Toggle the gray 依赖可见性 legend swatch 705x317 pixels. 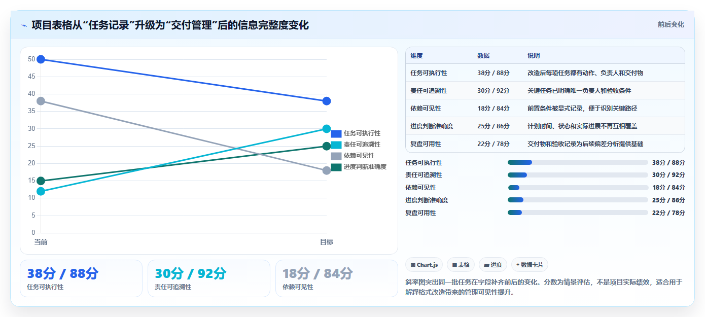click(336, 156)
